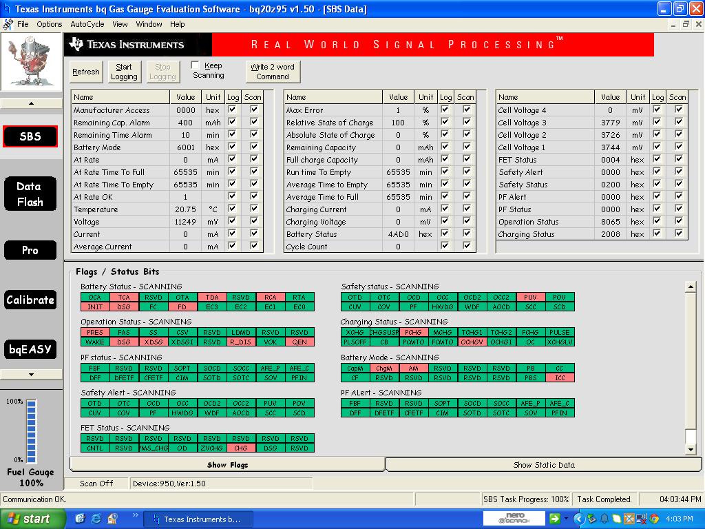Screen dimensions: 705x529
Task: Uncheck Scan for Temperature row
Action: 254,208
